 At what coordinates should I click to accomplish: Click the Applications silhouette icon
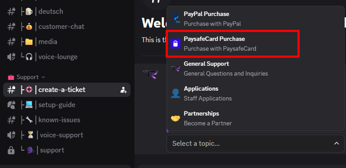(x=175, y=93)
